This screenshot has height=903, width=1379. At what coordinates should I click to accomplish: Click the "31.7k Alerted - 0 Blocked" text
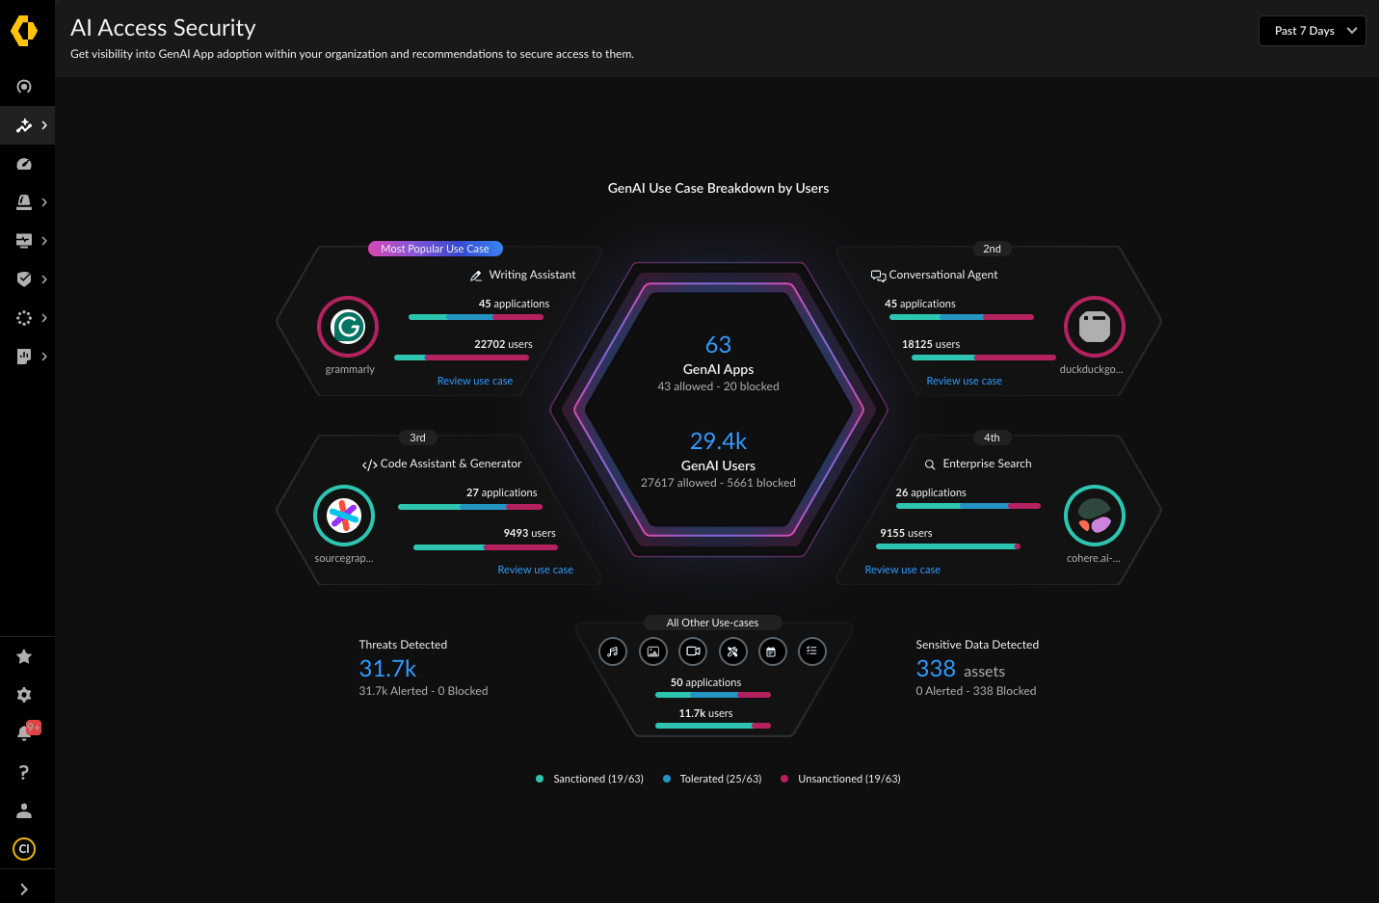pos(423,691)
